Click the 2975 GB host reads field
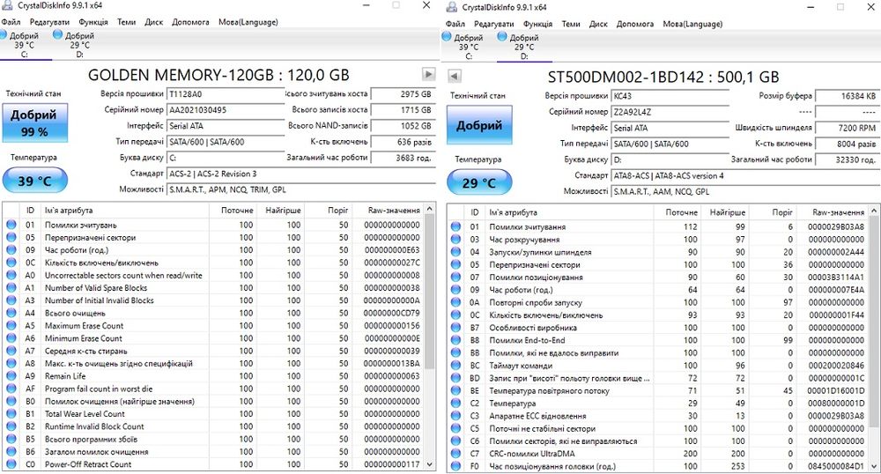881x474 pixels. click(403, 94)
